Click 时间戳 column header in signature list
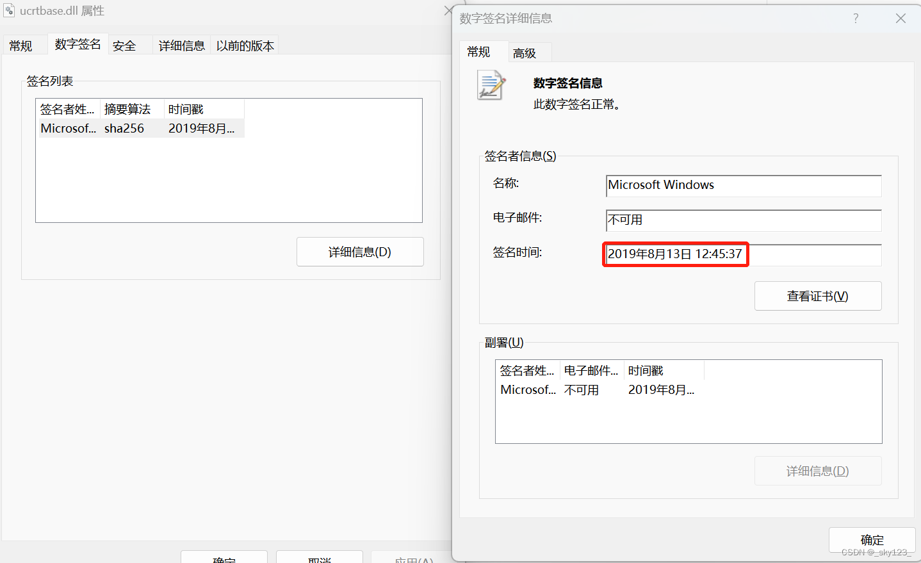Viewport: 921px width, 563px height. tap(204, 109)
